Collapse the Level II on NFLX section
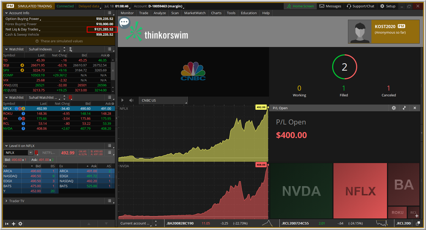Viewport: 426px width, 230px height. [x=6, y=146]
